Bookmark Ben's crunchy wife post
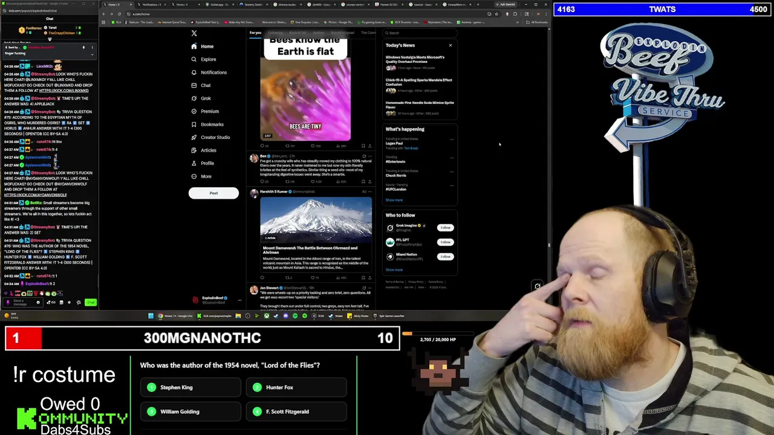 pos(363,181)
